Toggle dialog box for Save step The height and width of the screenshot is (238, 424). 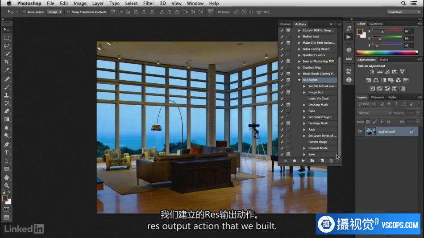click(288, 154)
